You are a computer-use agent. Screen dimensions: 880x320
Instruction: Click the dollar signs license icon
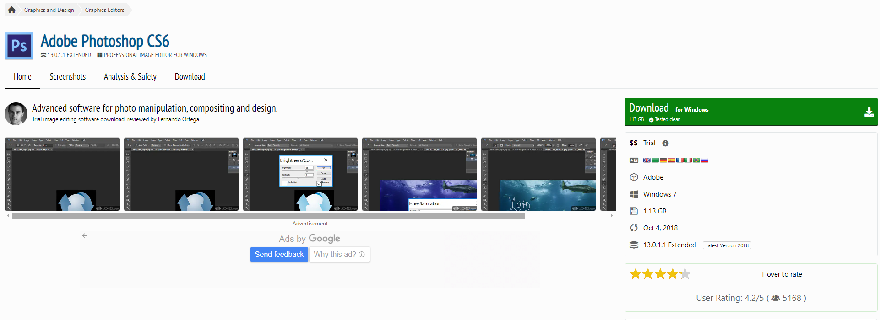click(634, 143)
